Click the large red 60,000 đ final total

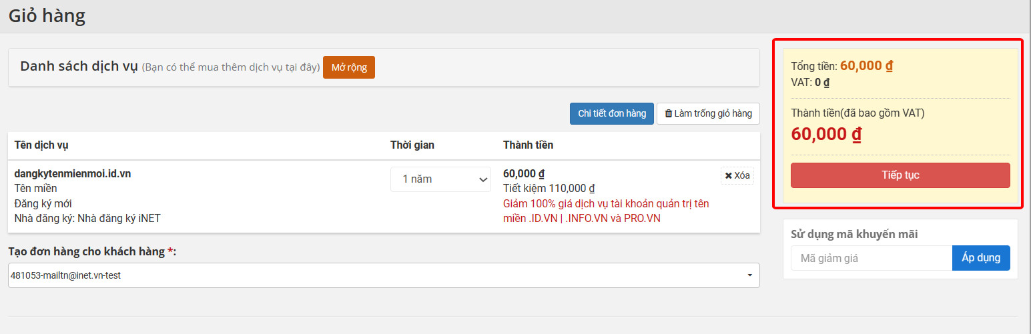[826, 134]
